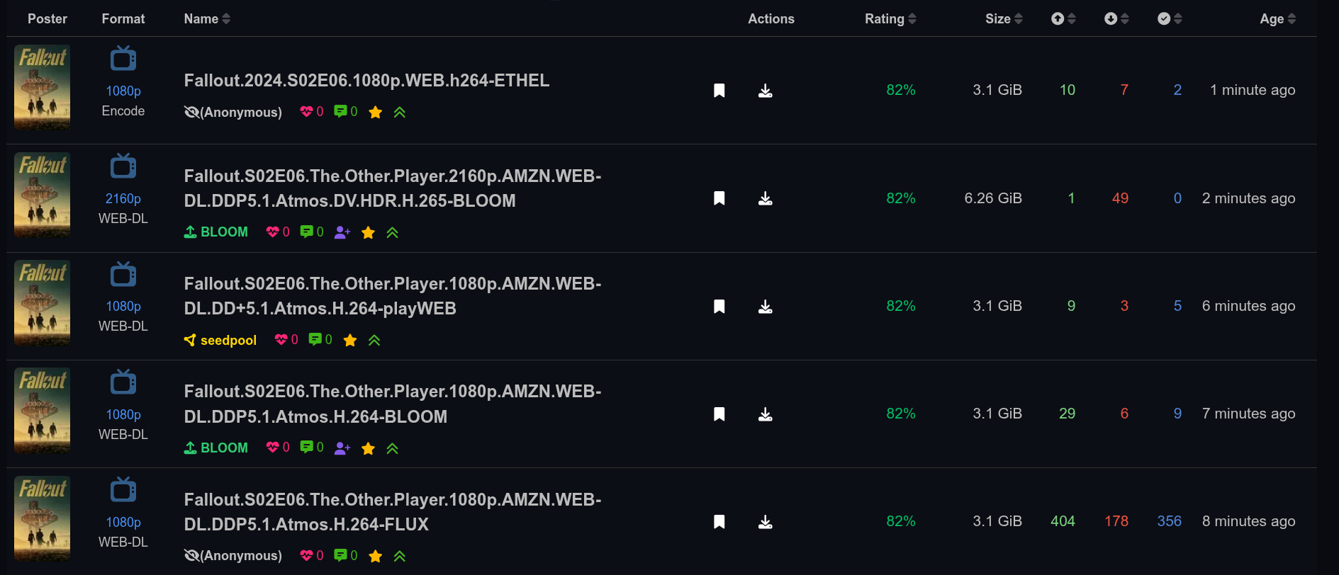Bookmark the 1080p FLUX torrent

719,522
